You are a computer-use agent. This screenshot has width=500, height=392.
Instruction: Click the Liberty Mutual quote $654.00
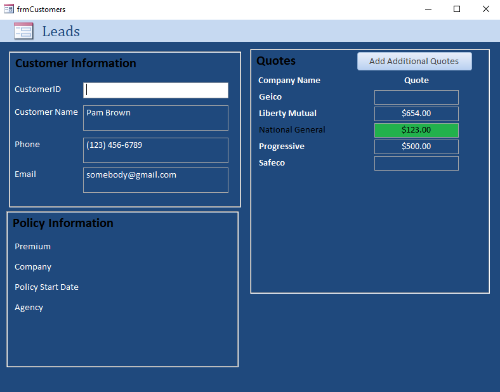(x=416, y=114)
